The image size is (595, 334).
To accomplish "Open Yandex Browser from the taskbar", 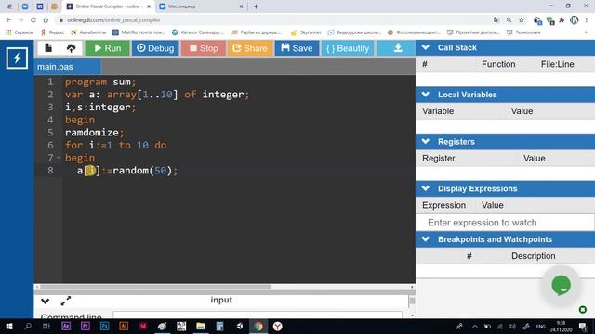I will point(278,326).
